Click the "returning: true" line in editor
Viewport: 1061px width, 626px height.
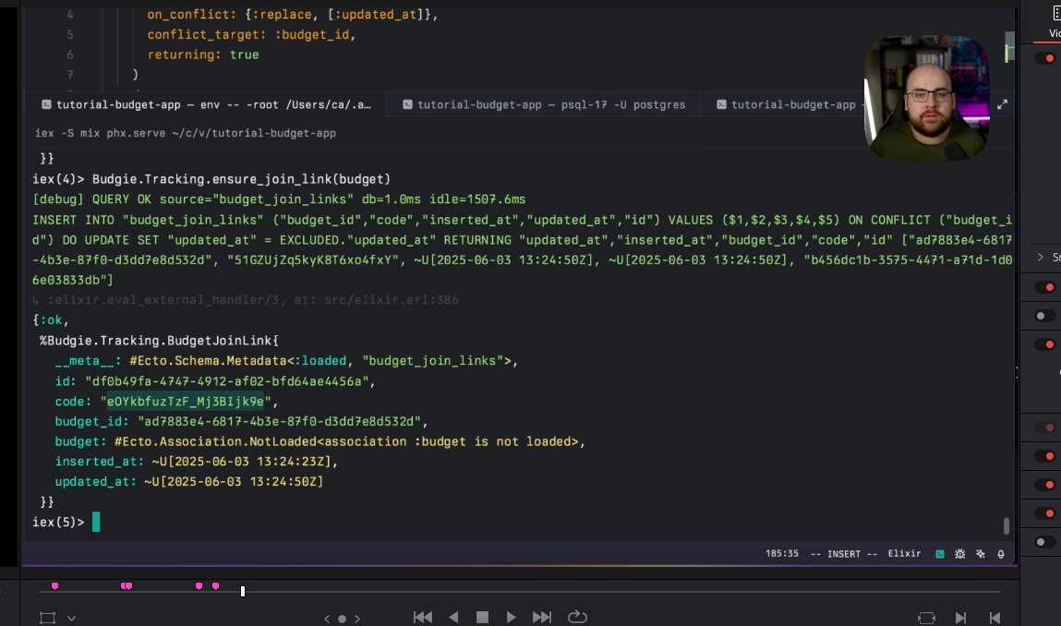point(203,54)
